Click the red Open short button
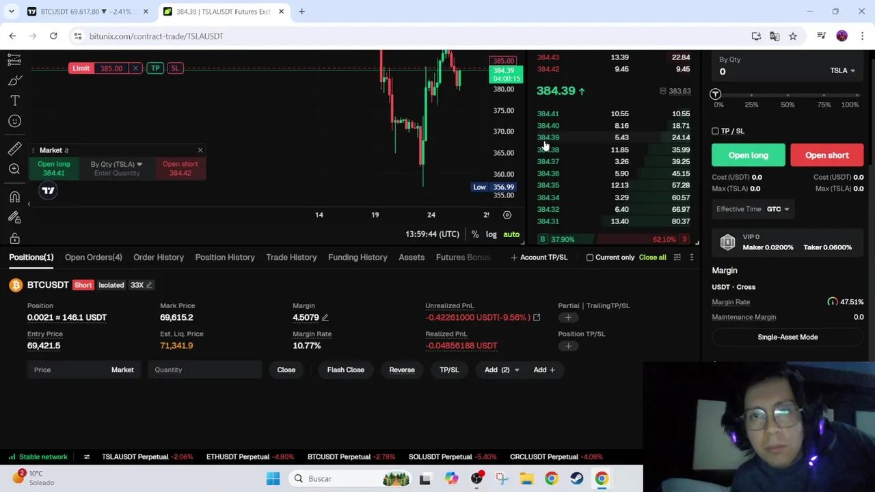Viewport: 875px width, 492px height. 826,155
